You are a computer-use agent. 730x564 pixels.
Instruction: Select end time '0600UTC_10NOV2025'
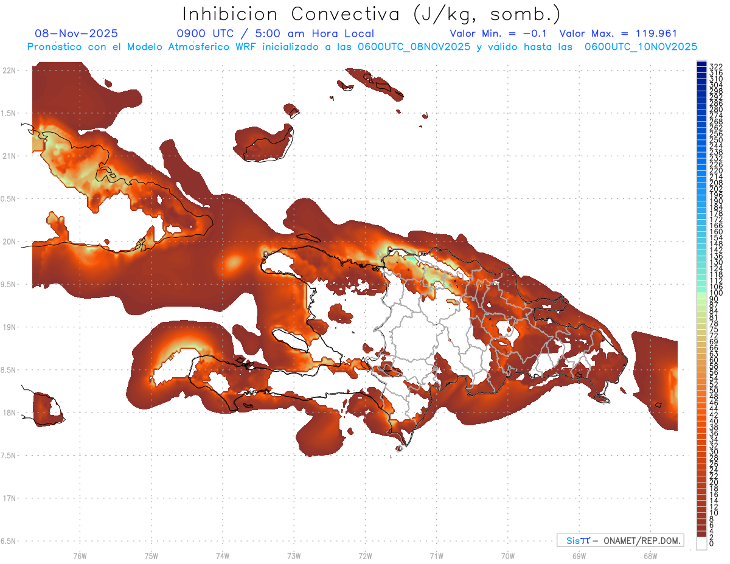(641, 46)
